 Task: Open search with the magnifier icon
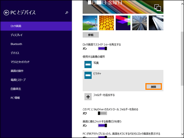point(67,13)
